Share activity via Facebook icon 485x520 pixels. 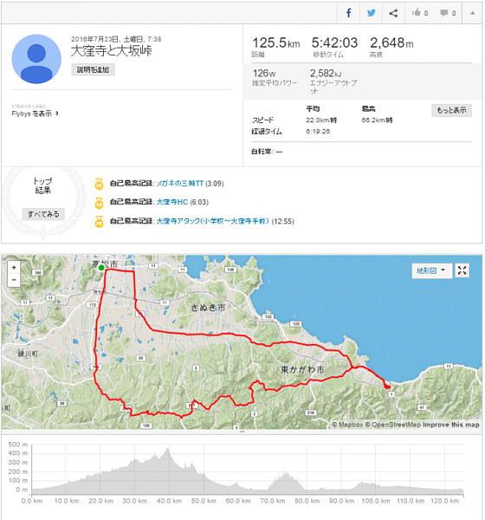pyautogui.click(x=348, y=13)
